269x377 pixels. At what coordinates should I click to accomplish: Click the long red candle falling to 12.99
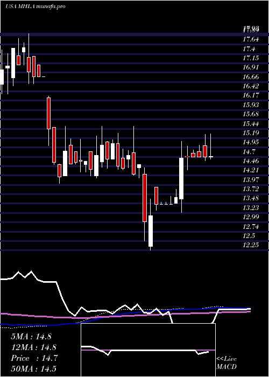coord(145,198)
